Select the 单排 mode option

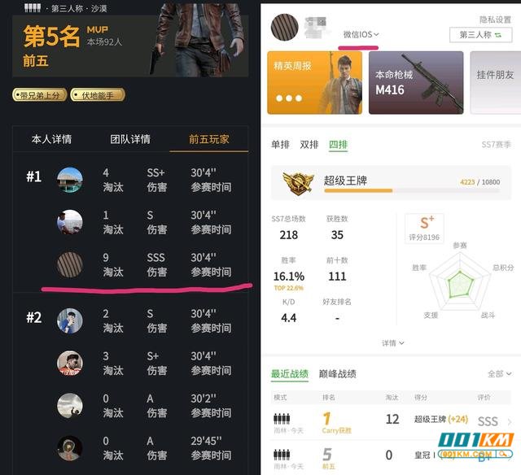tap(280, 145)
